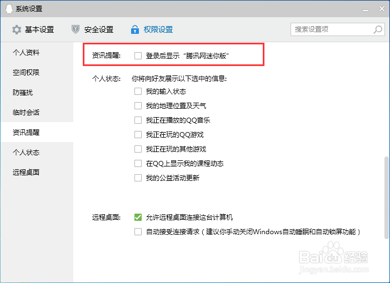Click the magnifier search icon

[378, 29]
